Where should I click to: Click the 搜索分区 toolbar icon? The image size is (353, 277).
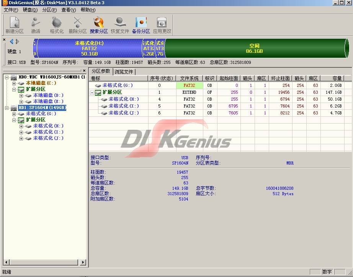99,25
